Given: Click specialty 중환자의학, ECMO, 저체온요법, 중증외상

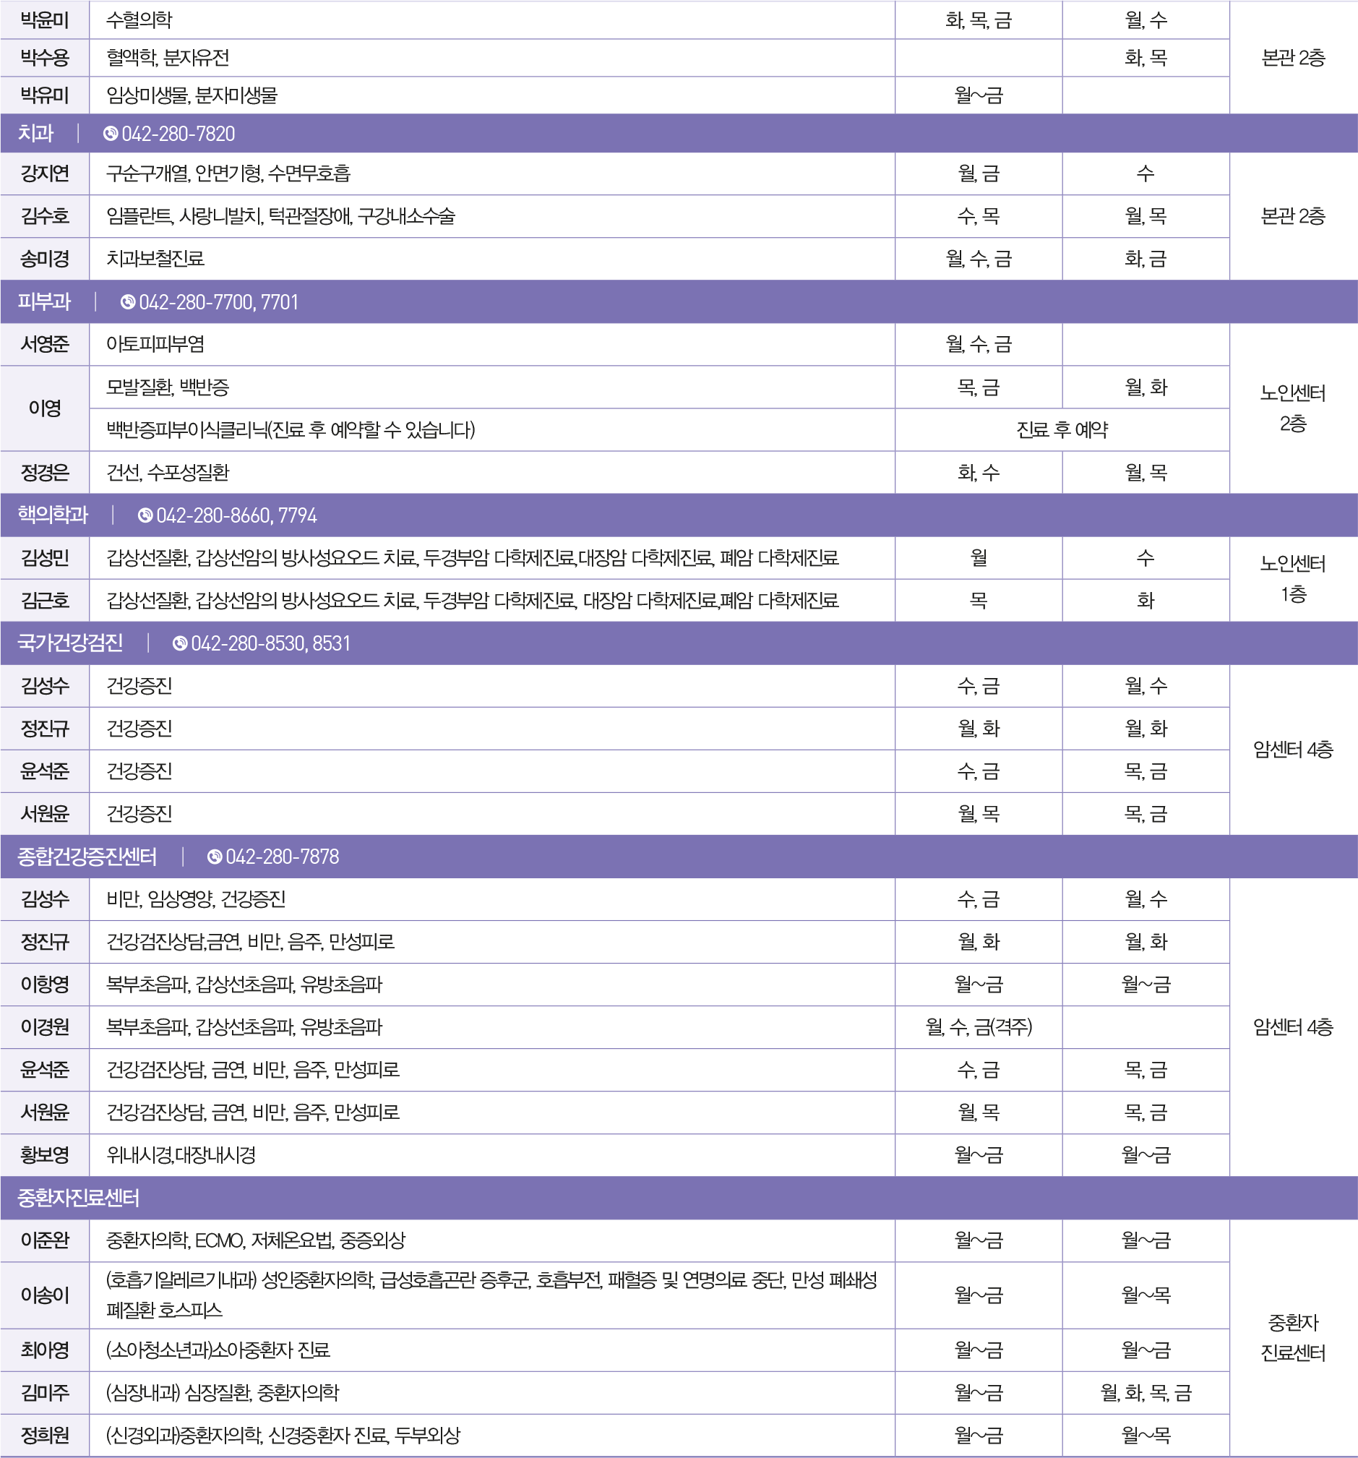Looking at the screenshot, I should (256, 1240).
